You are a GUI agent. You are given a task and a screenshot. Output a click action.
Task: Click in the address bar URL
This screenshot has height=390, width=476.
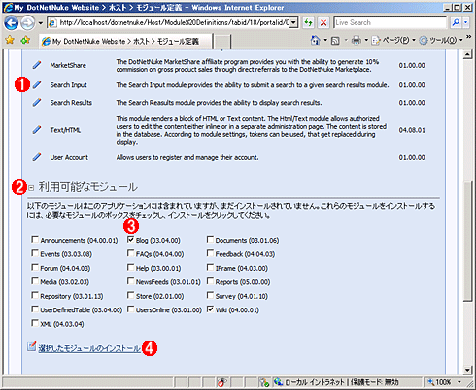pyautogui.click(x=174, y=22)
